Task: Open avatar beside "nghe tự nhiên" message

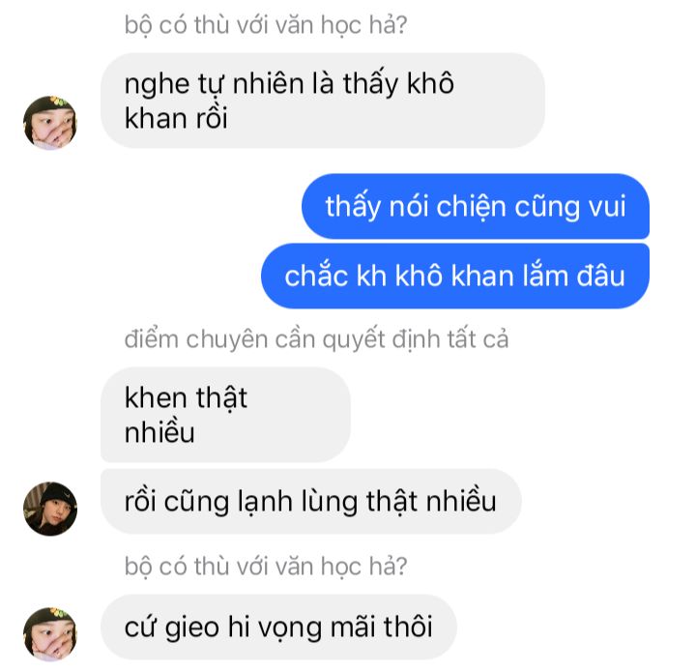Action: click(x=49, y=123)
